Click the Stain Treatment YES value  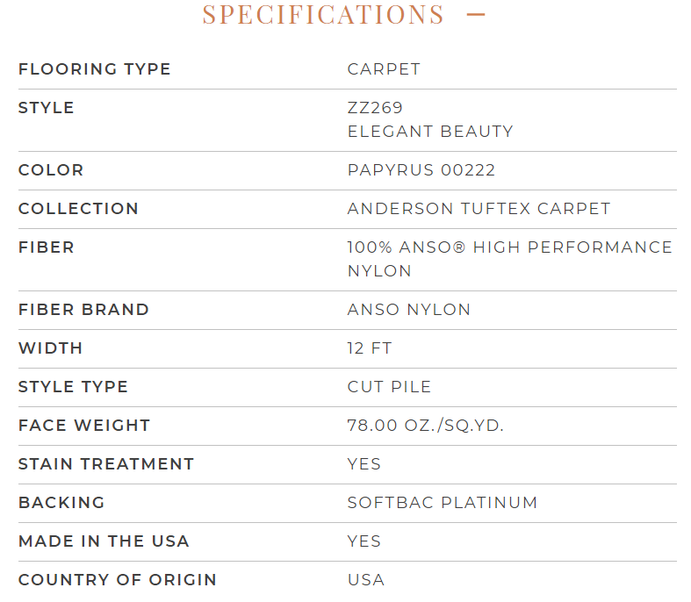[364, 463]
